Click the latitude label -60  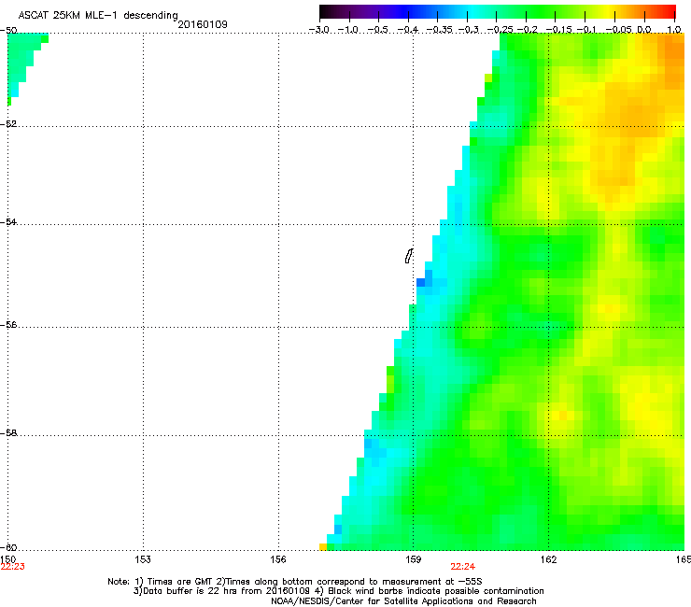8,547
